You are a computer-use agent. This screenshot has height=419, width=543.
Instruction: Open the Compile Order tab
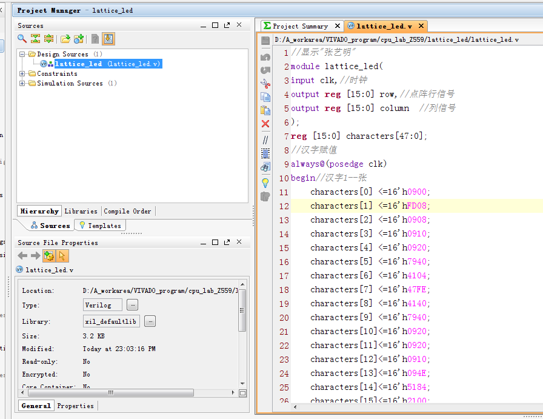point(127,211)
